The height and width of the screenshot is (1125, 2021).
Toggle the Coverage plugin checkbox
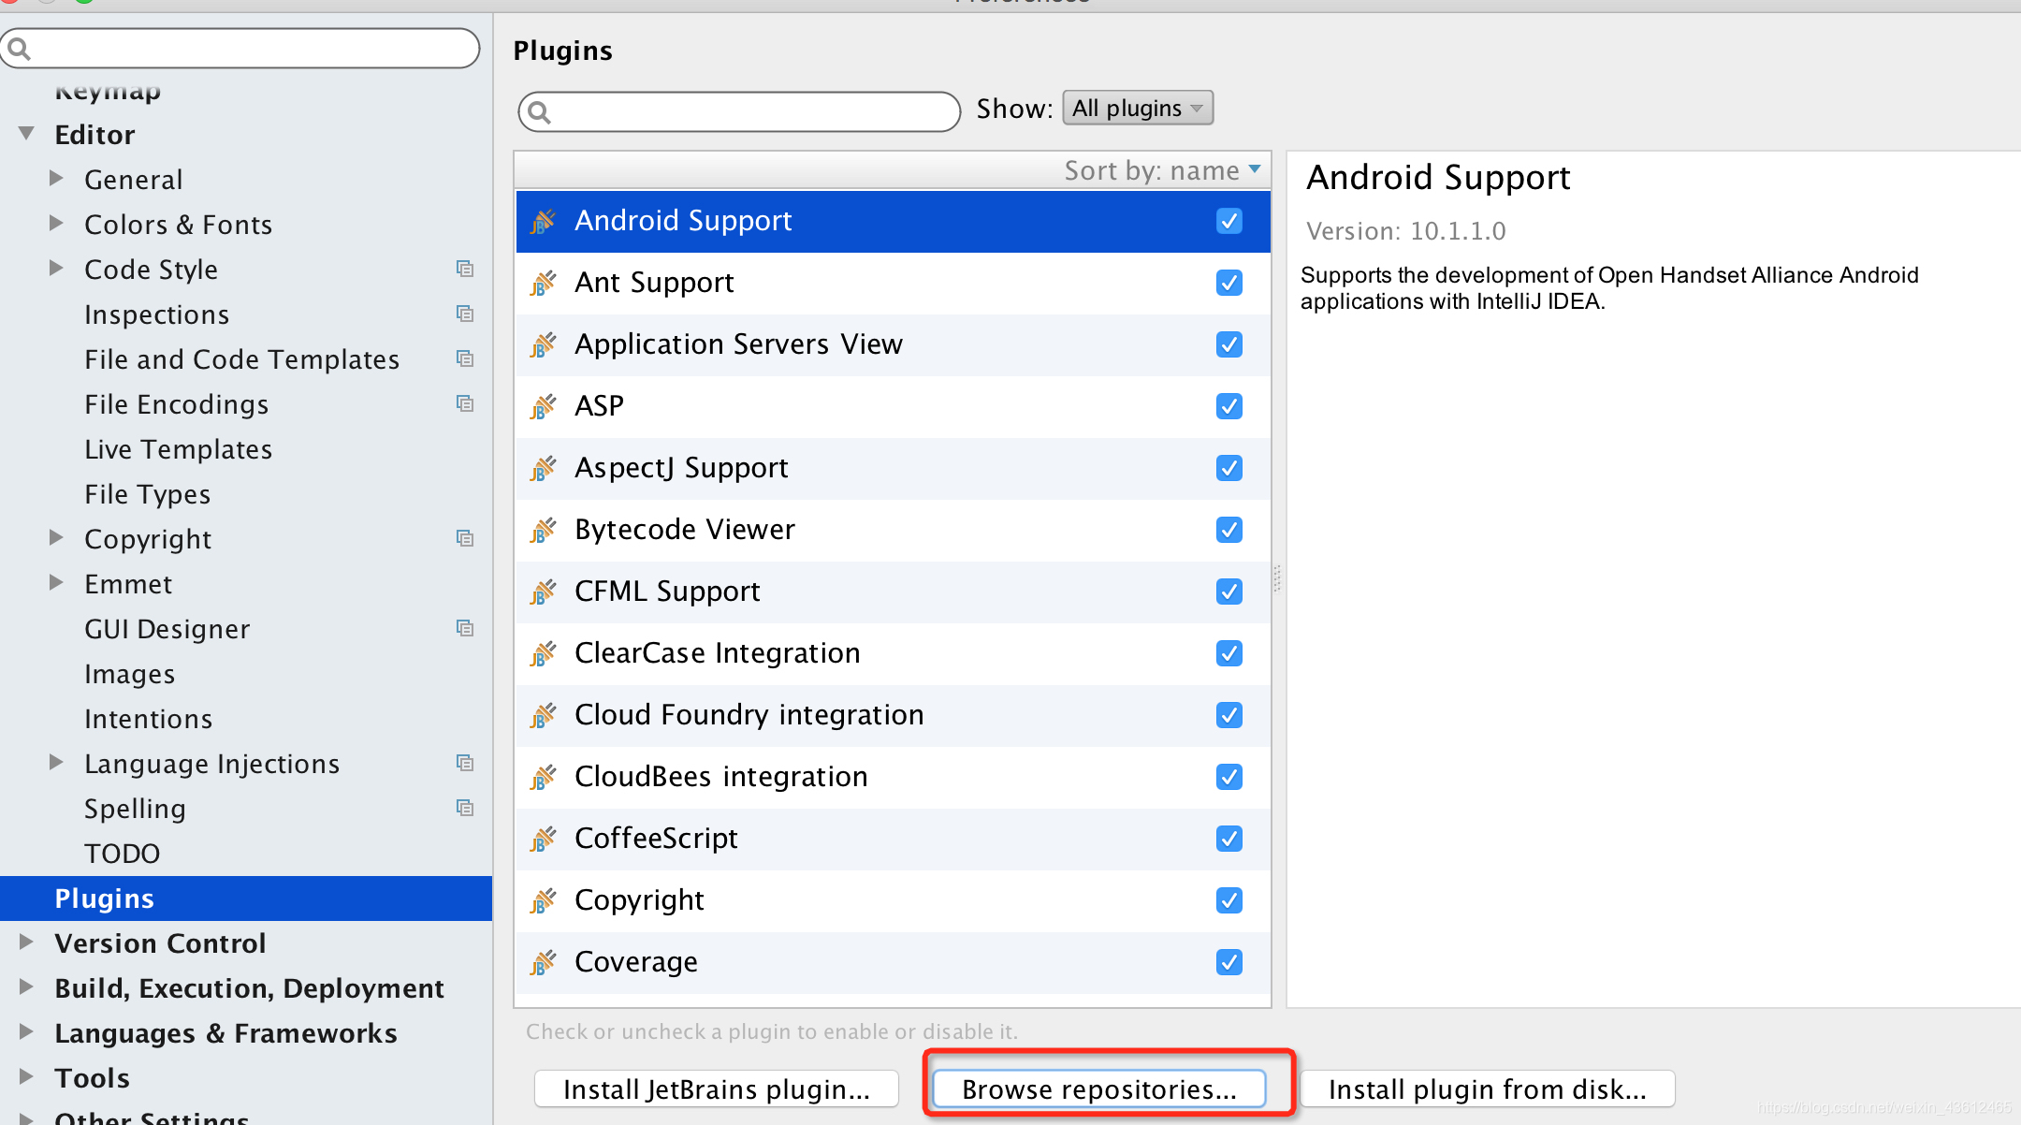pos(1229,962)
